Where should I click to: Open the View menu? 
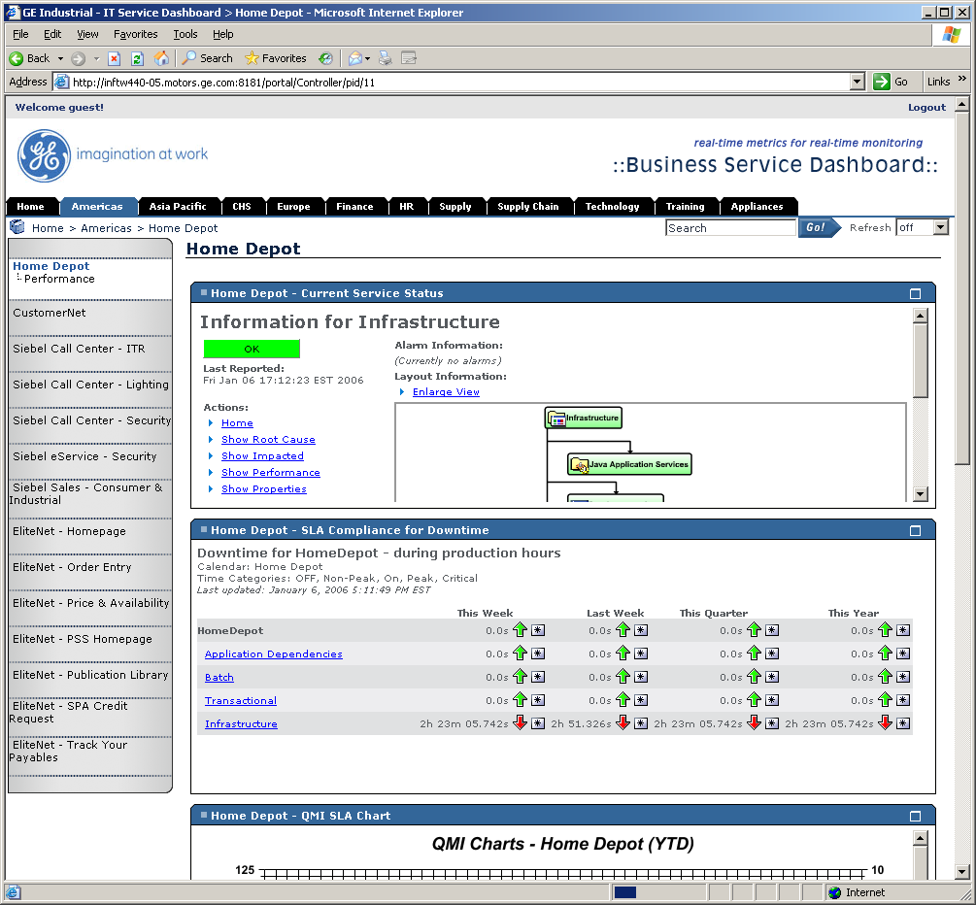(x=87, y=34)
